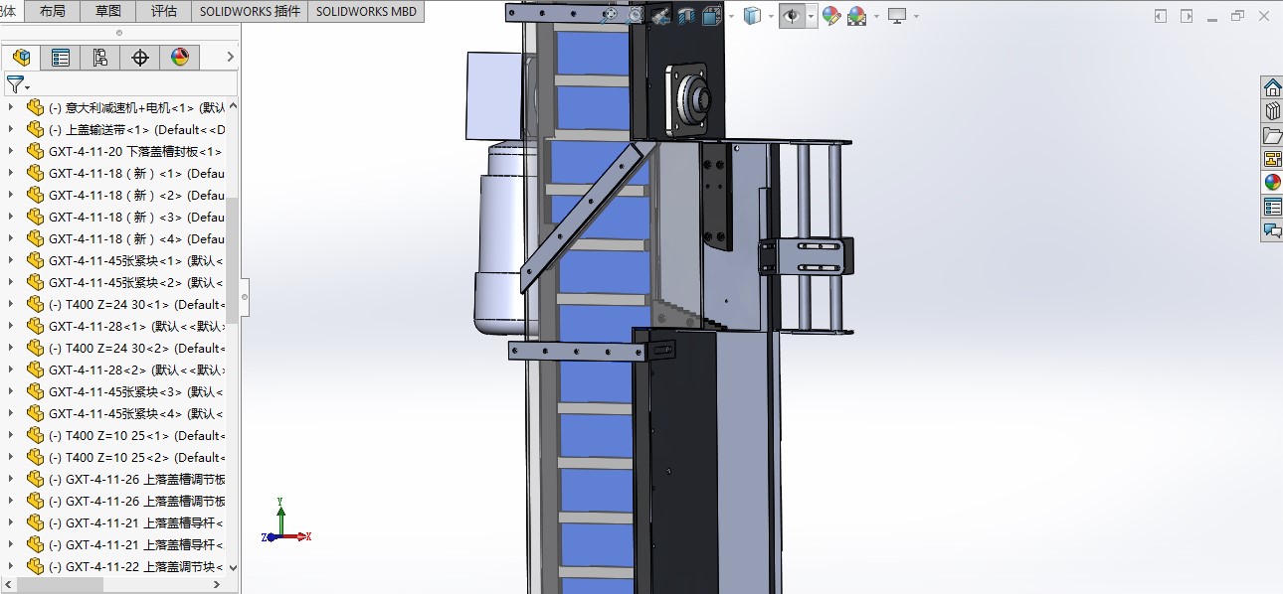The image size is (1283, 594).
Task: Select GXT-4-11-18（新）<2> in the tree
Action: [136, 195]
